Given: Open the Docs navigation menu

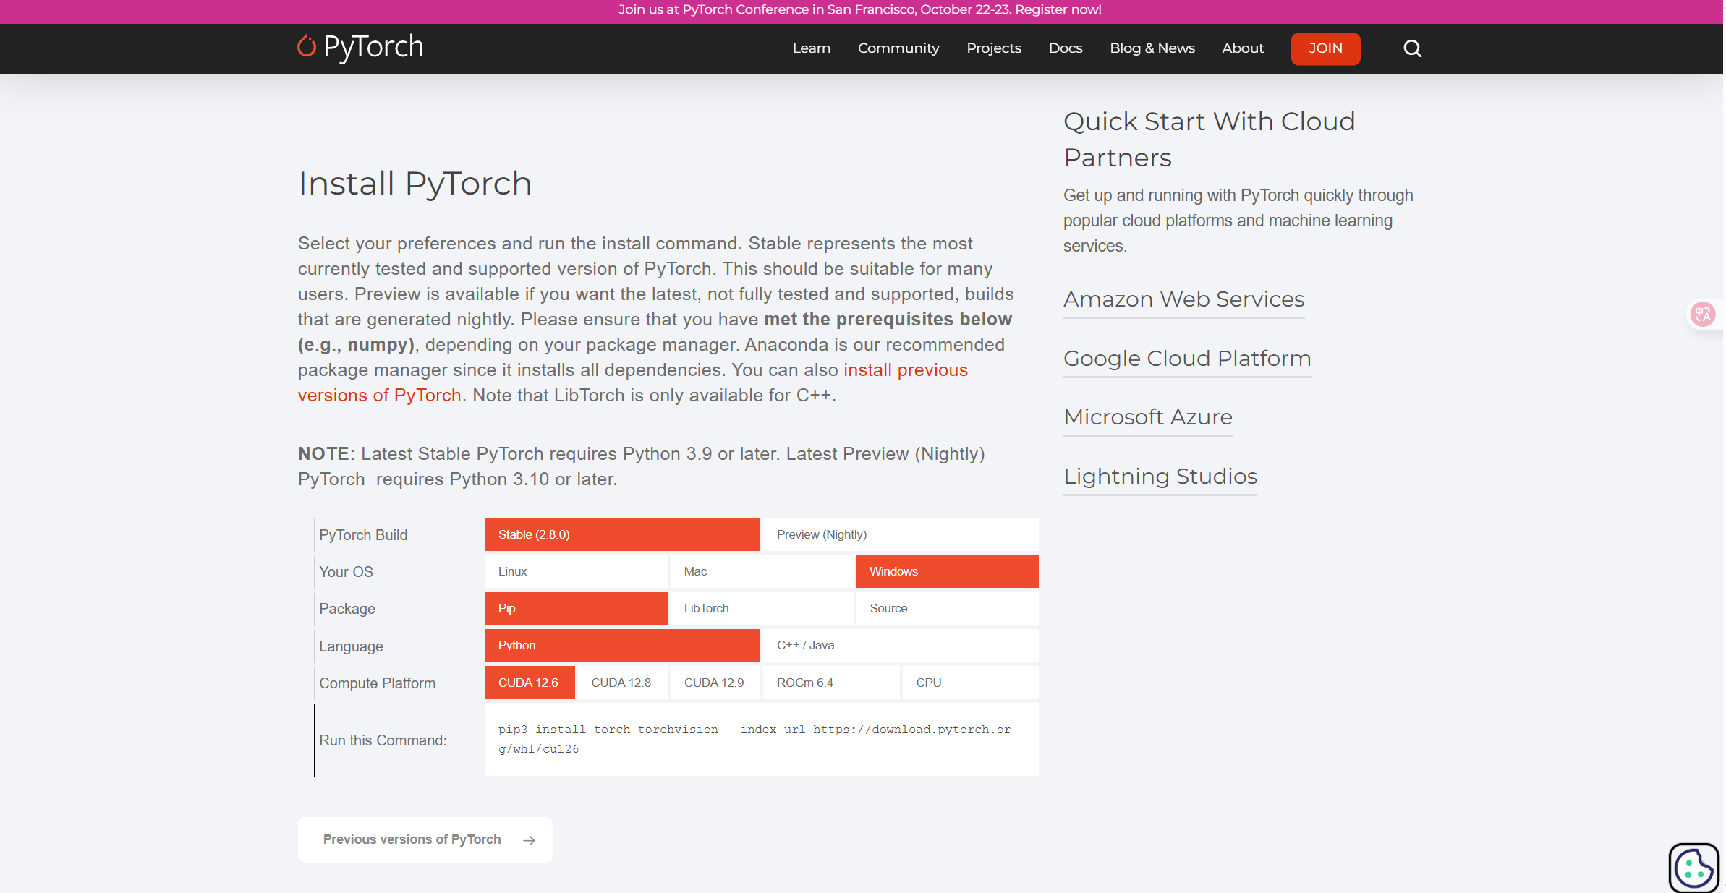Looking at the screenshot, I should click(x=1065, y=48).
